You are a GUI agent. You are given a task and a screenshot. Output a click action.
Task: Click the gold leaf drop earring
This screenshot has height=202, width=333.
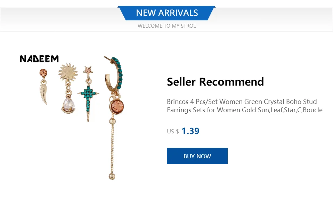pos(44,94)
